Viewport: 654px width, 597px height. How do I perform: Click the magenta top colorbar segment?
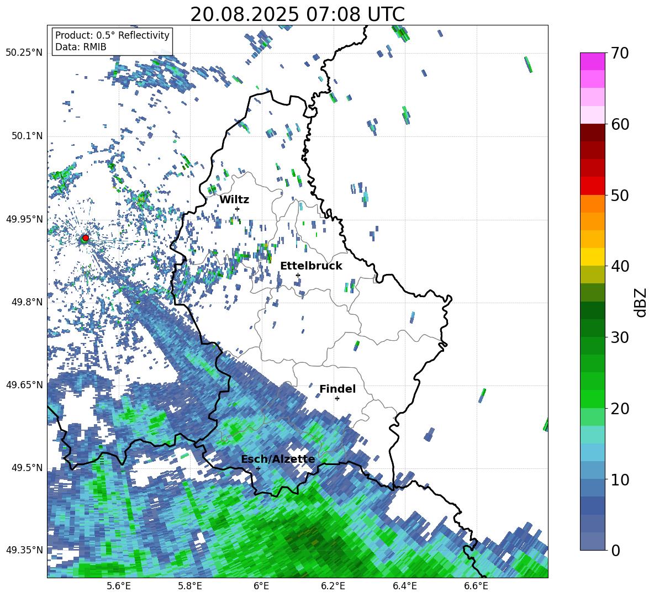pos(592,62)
